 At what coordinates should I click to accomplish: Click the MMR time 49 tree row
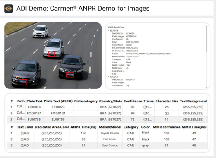120,68
